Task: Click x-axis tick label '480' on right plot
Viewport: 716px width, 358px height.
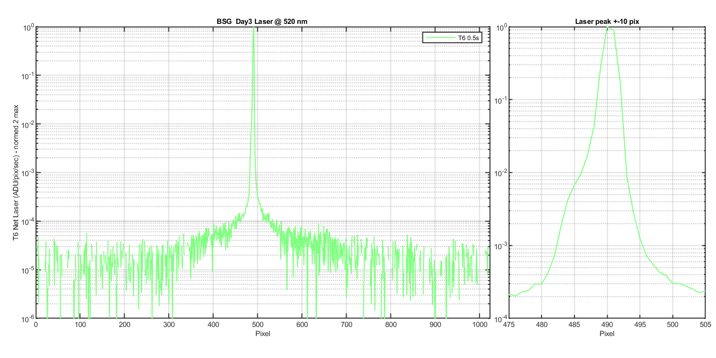Action: tap(541, 325)
